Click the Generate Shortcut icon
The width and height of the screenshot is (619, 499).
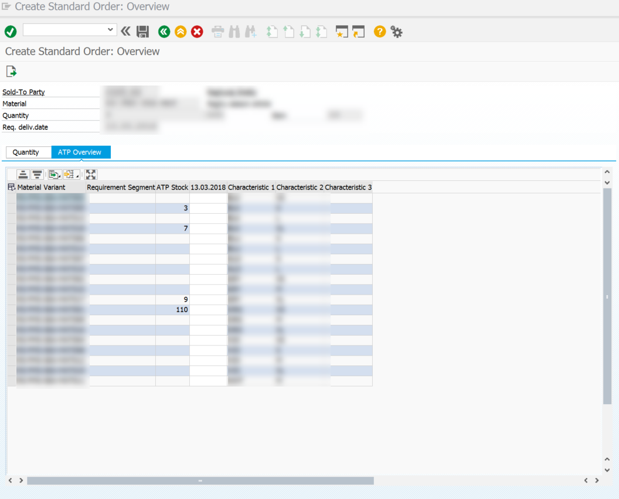[x=358, y=32]
